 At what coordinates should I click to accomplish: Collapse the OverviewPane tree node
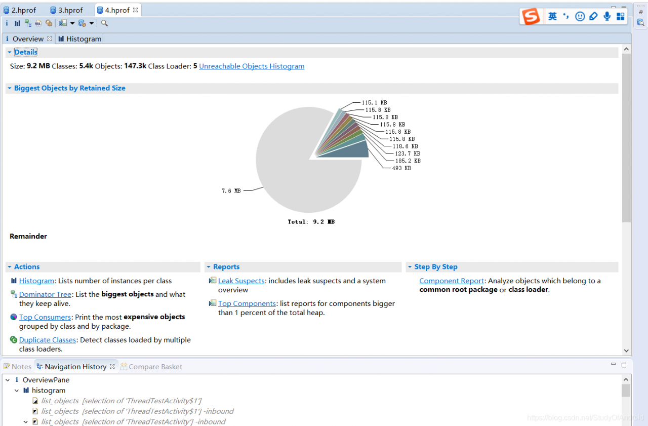coord(8,380)
